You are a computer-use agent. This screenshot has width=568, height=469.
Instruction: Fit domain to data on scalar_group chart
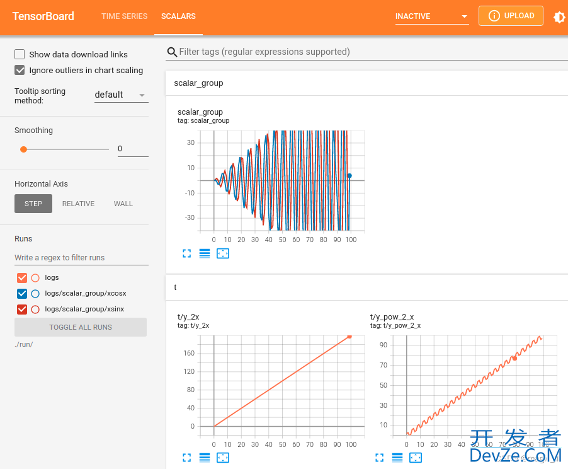223,253
